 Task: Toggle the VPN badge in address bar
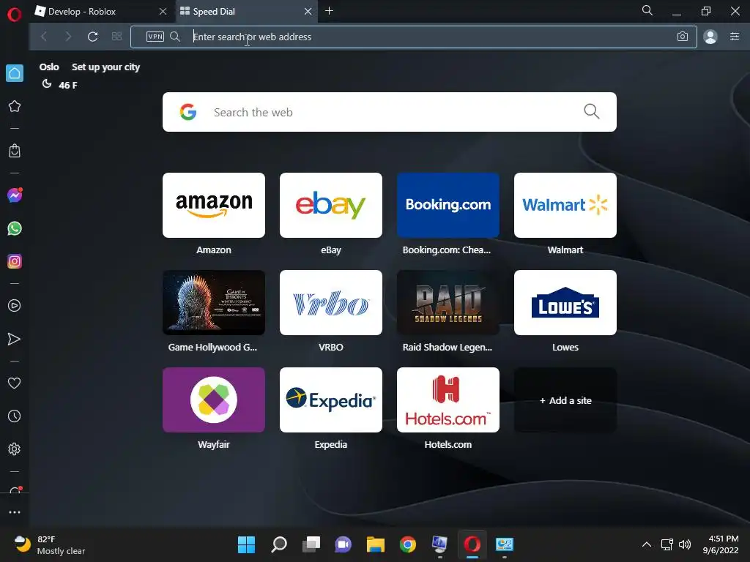155,37
